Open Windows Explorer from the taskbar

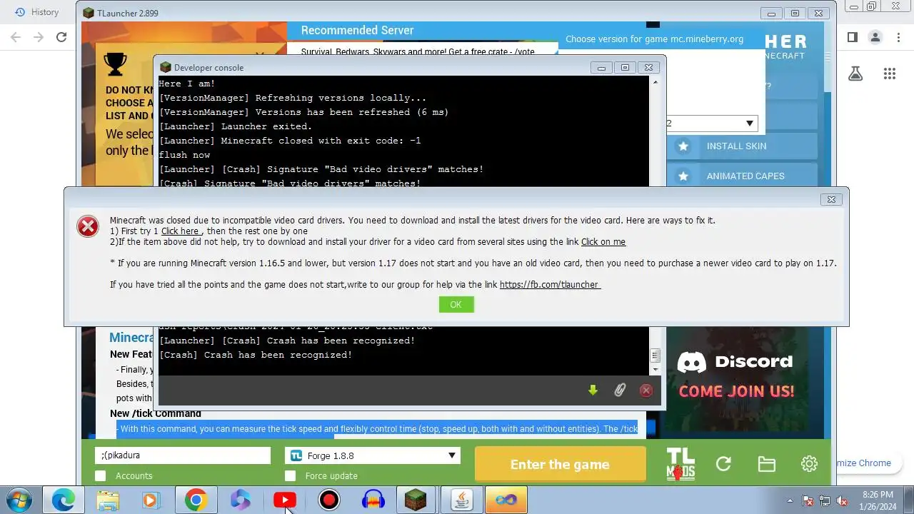(108, 500)
